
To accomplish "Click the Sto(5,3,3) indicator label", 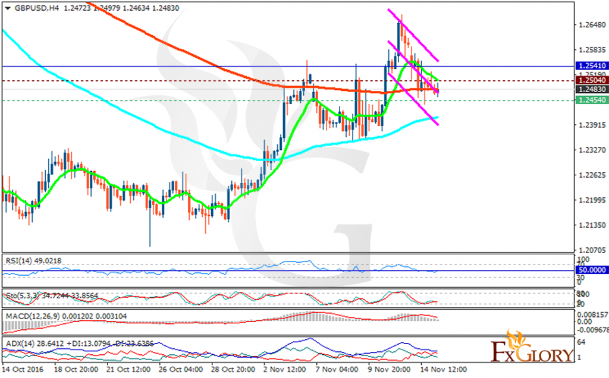I will [52, 296].
